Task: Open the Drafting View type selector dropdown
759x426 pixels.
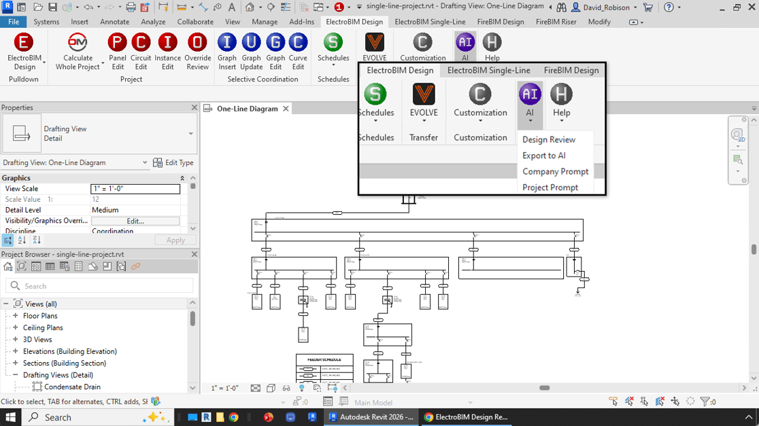Action: pos(190,134)
